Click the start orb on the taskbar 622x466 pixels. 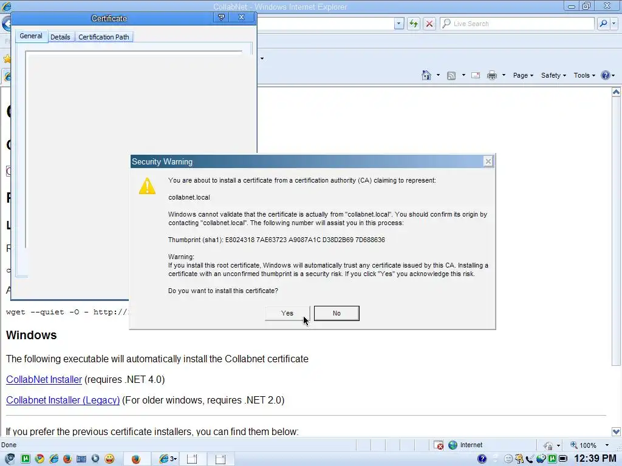pos(10,459)
